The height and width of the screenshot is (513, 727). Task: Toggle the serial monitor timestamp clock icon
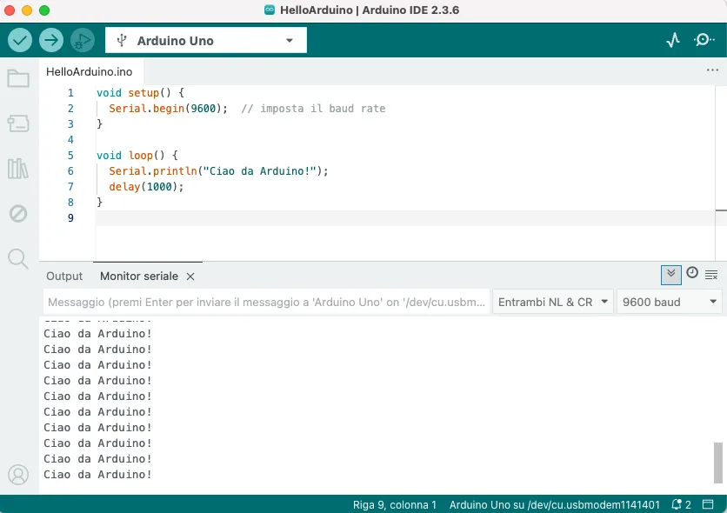coord(691,272)
